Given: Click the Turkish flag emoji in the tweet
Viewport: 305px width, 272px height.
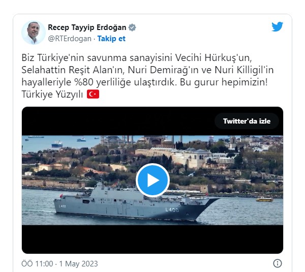Looking at the screenshot, I should [x=93, y=94].
